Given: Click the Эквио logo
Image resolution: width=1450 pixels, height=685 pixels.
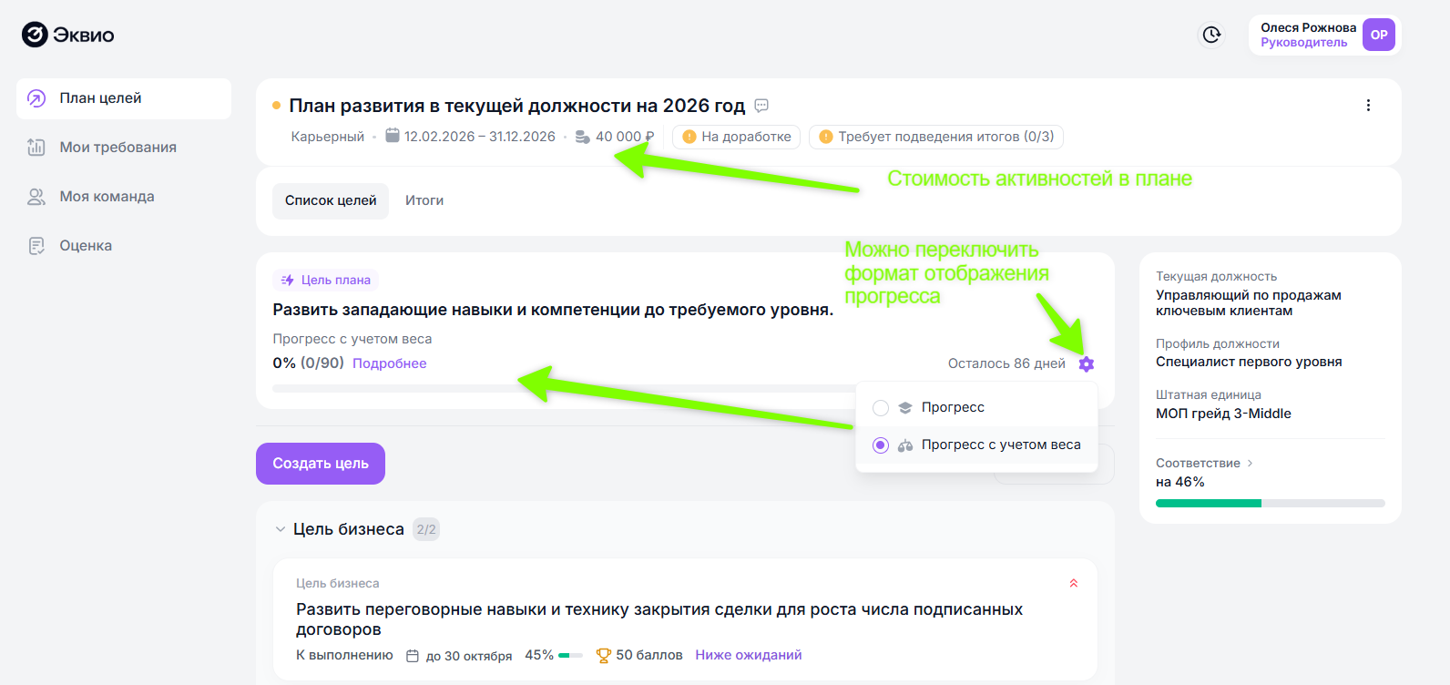Looking at the screenshot, I should [68, 35].
